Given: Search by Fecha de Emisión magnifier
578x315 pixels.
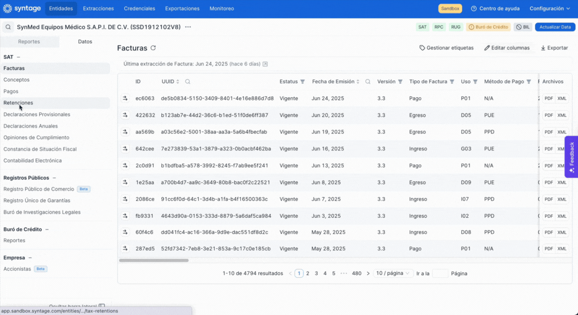Looking at the screenshot, I should pos(368,82).
